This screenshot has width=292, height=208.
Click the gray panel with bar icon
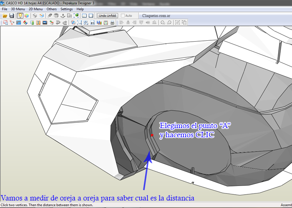[69, 16]
